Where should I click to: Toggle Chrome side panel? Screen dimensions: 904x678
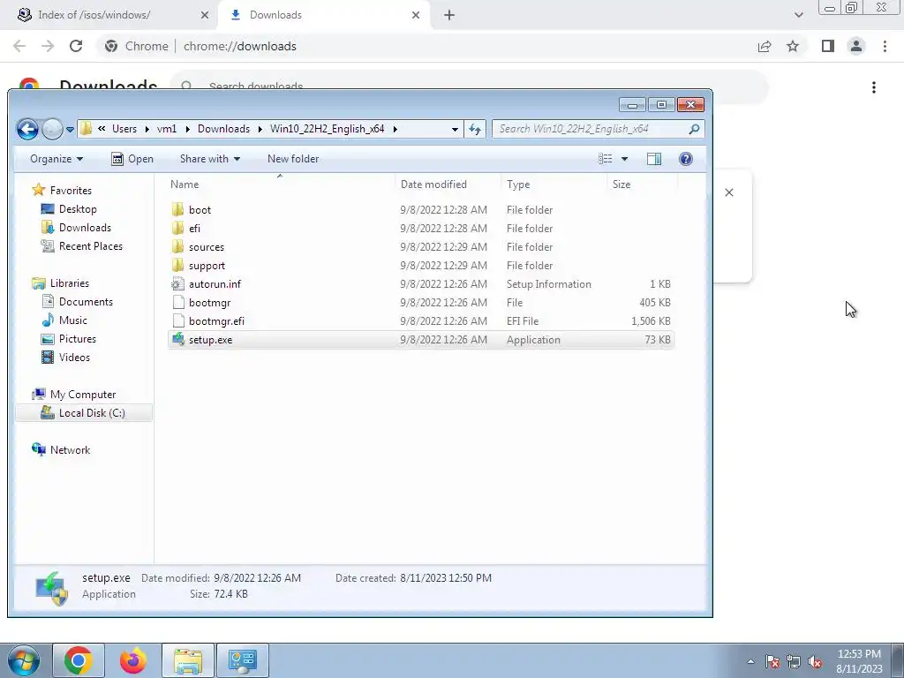pyautogui.click(x=828, y=46)
